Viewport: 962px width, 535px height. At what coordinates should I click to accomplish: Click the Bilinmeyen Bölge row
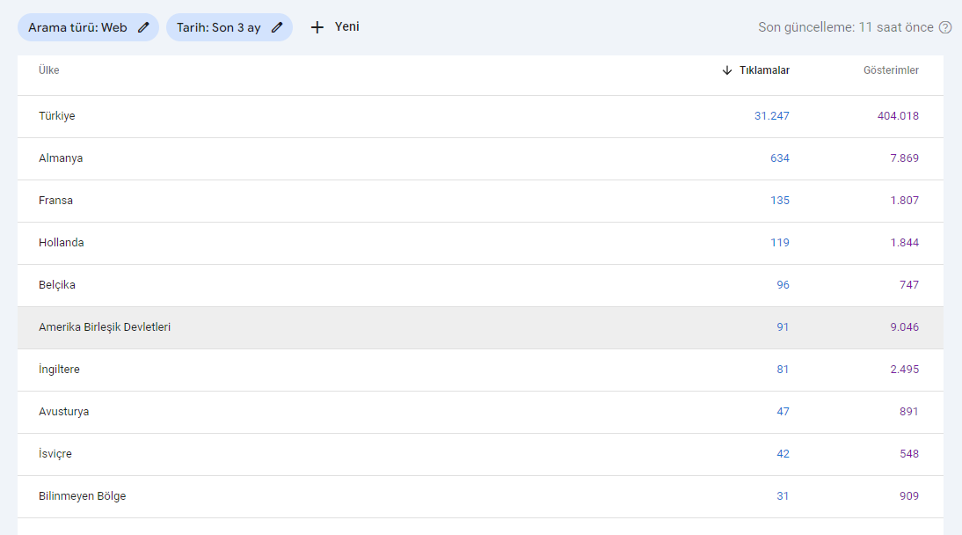pos(480,496)
